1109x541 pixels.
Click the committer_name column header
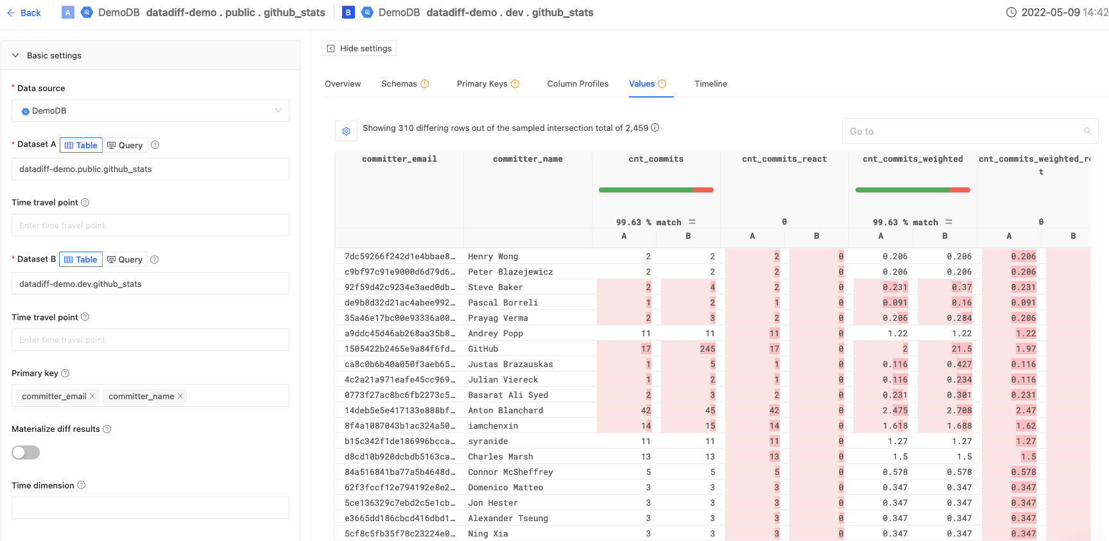click(x=528, y=159)
